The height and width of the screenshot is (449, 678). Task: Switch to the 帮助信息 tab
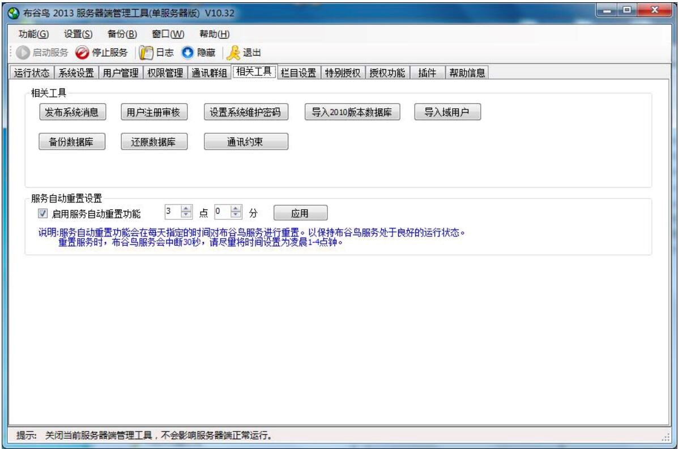click(467, 73)
